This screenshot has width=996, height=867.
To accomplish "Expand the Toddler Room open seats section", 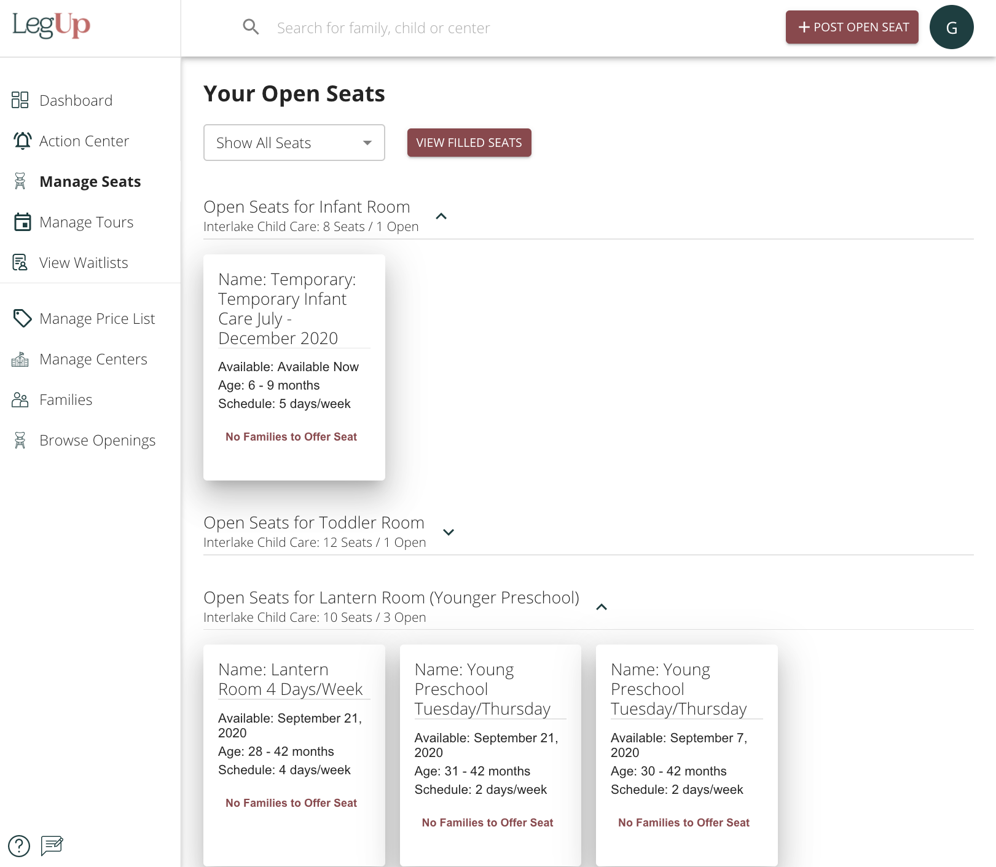I will click(x=449, y=532).
